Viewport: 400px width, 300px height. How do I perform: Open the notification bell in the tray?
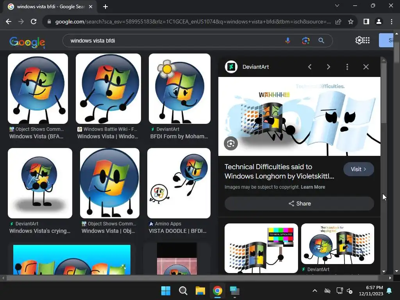tap(389, 291)
